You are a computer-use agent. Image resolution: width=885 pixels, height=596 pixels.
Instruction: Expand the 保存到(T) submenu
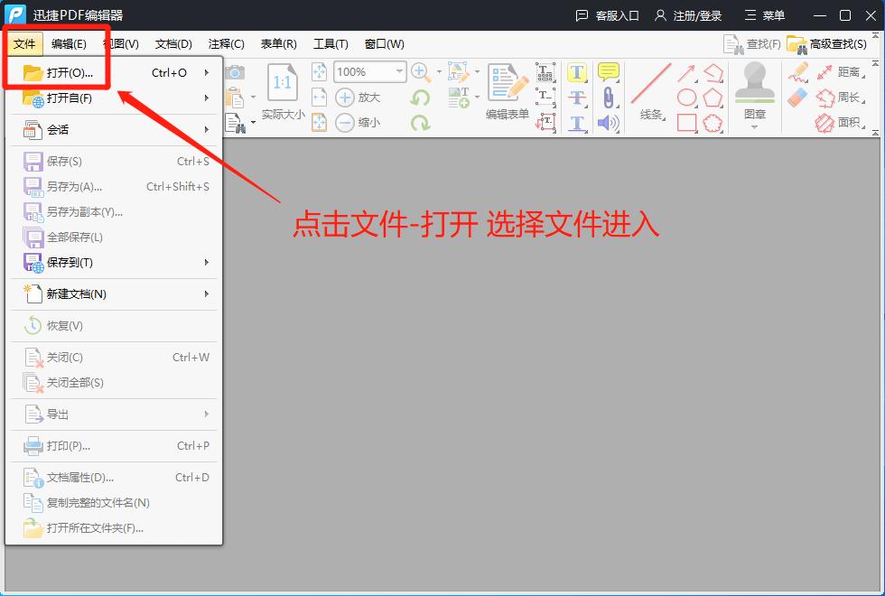pos(68,261)
